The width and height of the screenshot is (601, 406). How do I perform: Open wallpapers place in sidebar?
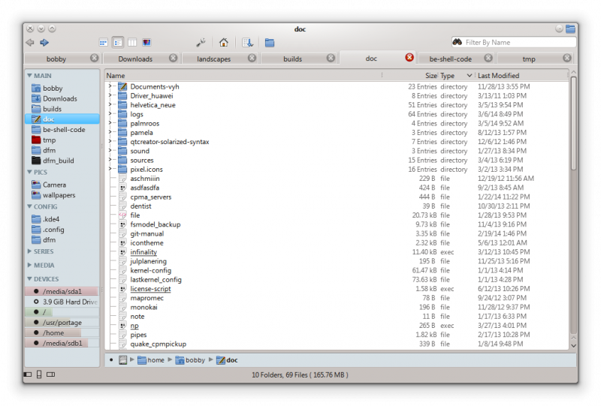pos(62,195)
